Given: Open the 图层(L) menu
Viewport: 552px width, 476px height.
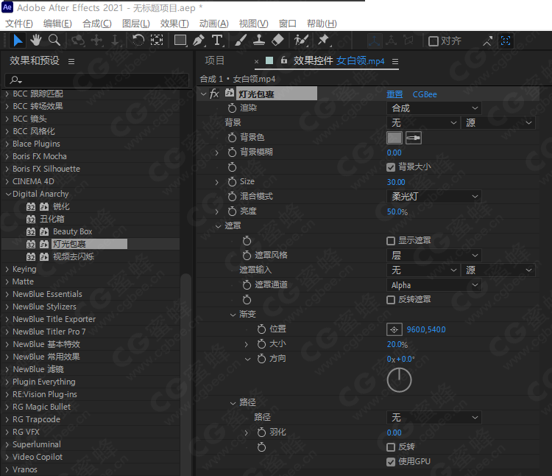Looking at the screenshot, I should tap(136, 24).
